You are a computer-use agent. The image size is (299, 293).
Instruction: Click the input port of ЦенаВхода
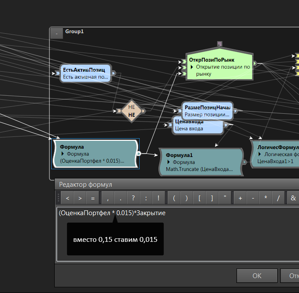click(x=170, y=125)
